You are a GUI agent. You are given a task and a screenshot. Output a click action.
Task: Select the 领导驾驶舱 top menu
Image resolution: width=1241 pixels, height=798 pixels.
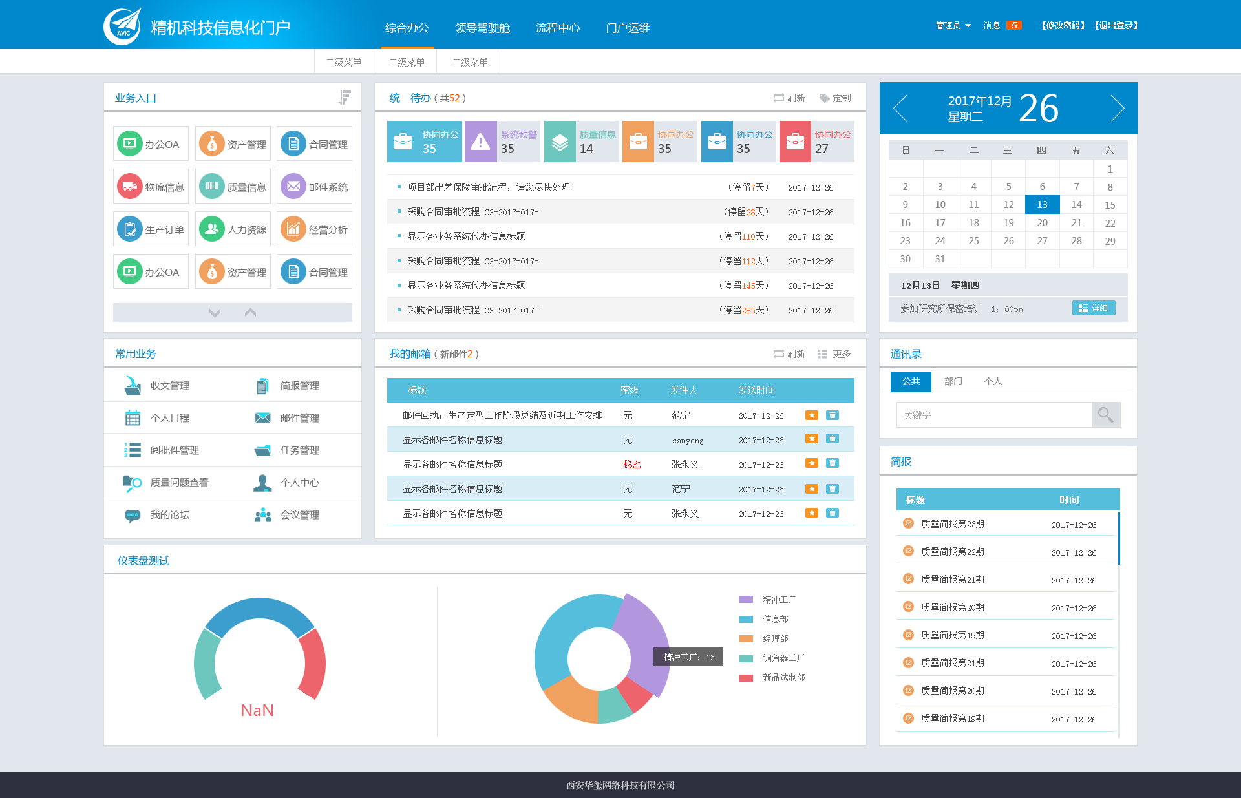tap(483, 28)
